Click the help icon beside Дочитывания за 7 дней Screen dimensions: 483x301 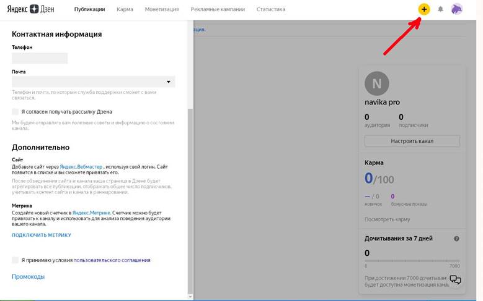[456, 239]
